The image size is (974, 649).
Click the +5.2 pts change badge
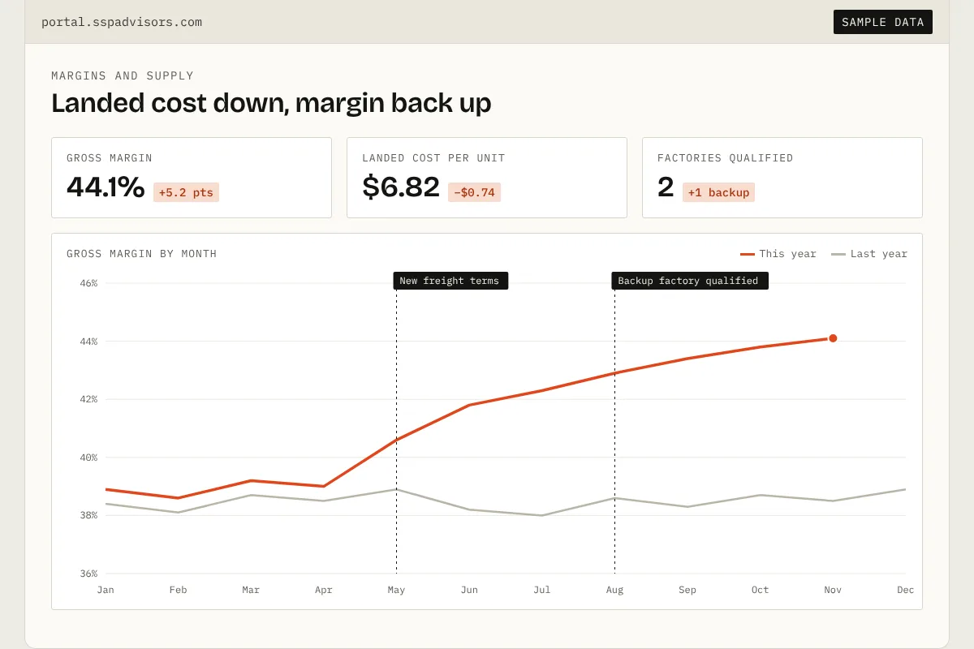click(186, 192)
